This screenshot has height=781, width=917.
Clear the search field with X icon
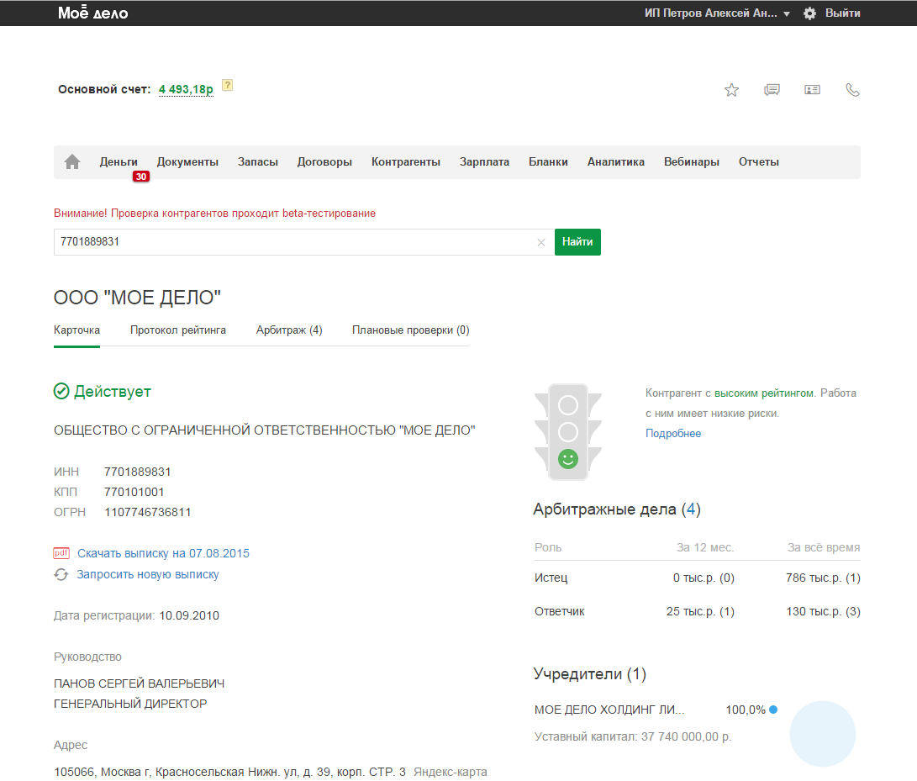(x=541, y=242)
